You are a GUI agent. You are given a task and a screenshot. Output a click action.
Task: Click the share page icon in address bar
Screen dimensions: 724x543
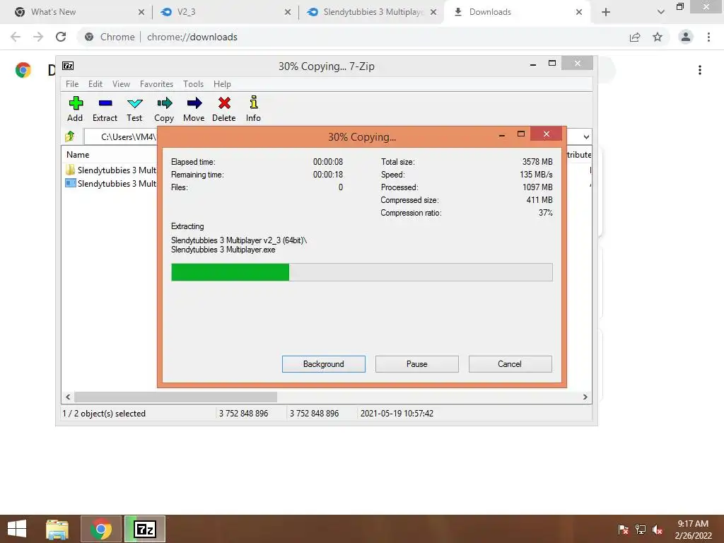pos(635,37)
